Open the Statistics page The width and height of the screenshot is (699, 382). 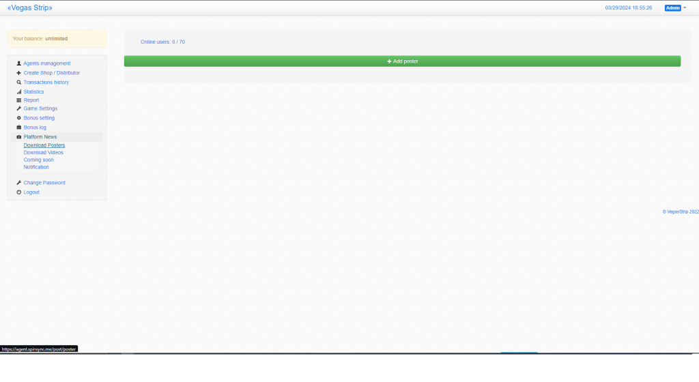34,91
